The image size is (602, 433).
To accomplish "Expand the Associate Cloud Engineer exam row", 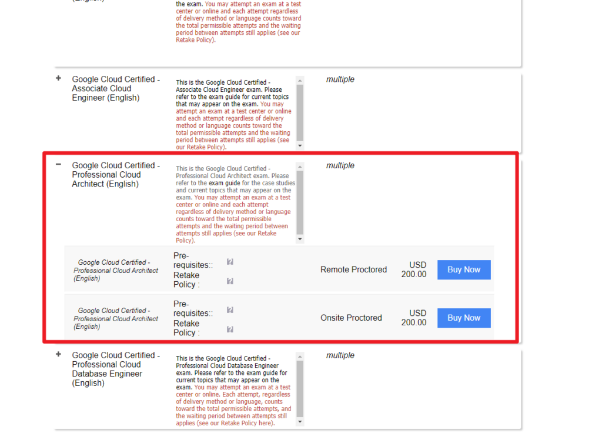I will pyautogui.click(x=58, y=78).
